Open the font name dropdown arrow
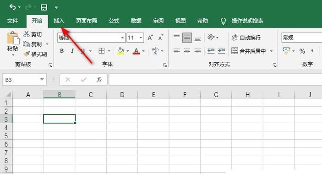The width and height of the screenshot is (322, 174). 122,38
